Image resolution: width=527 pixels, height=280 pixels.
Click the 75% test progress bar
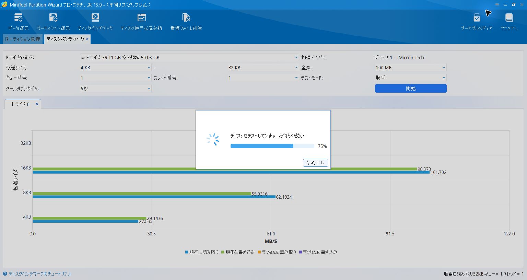[x=272, y=146]
